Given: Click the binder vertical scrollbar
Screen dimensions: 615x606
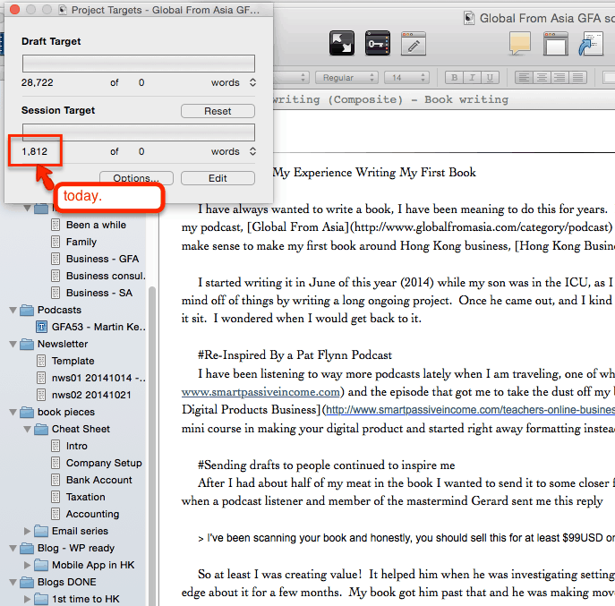Looking at the screenshot, I should [x=152, y=446].
